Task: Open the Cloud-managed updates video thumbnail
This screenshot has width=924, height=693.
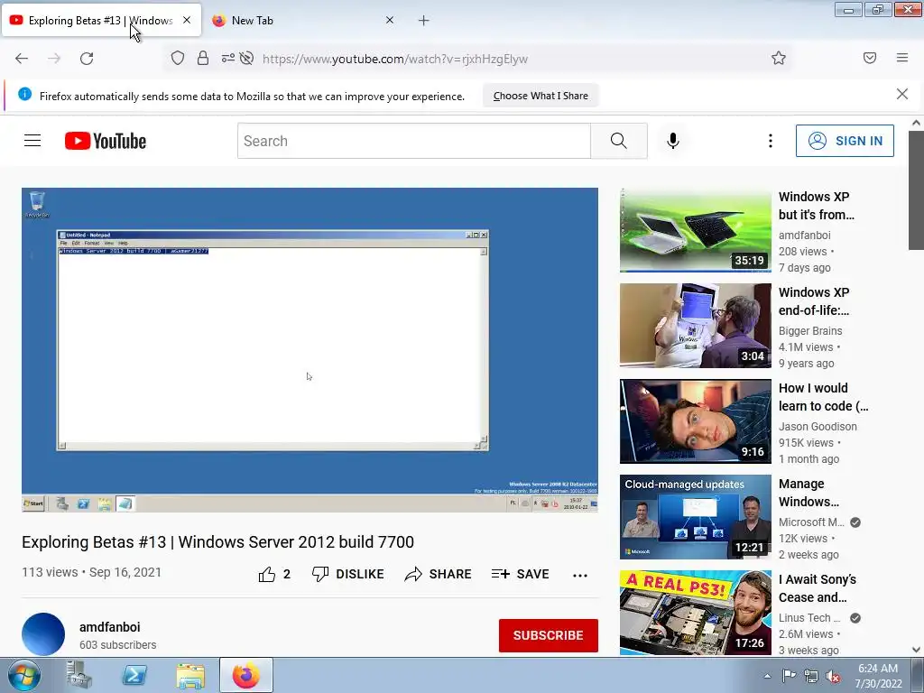Action: point(696,517)
